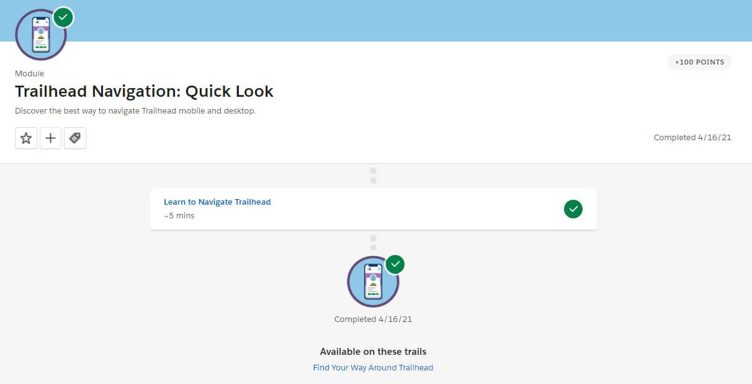Click the green checkmark on header badge

[63, 17]
